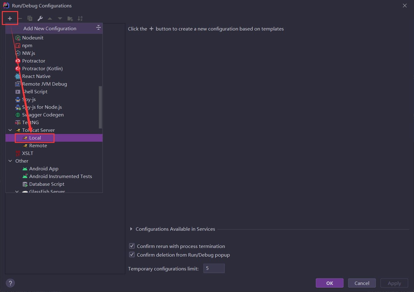Viewport: 414px width, 292px height.
Task: Click the Spy-js icon
Action: point(18,99)
